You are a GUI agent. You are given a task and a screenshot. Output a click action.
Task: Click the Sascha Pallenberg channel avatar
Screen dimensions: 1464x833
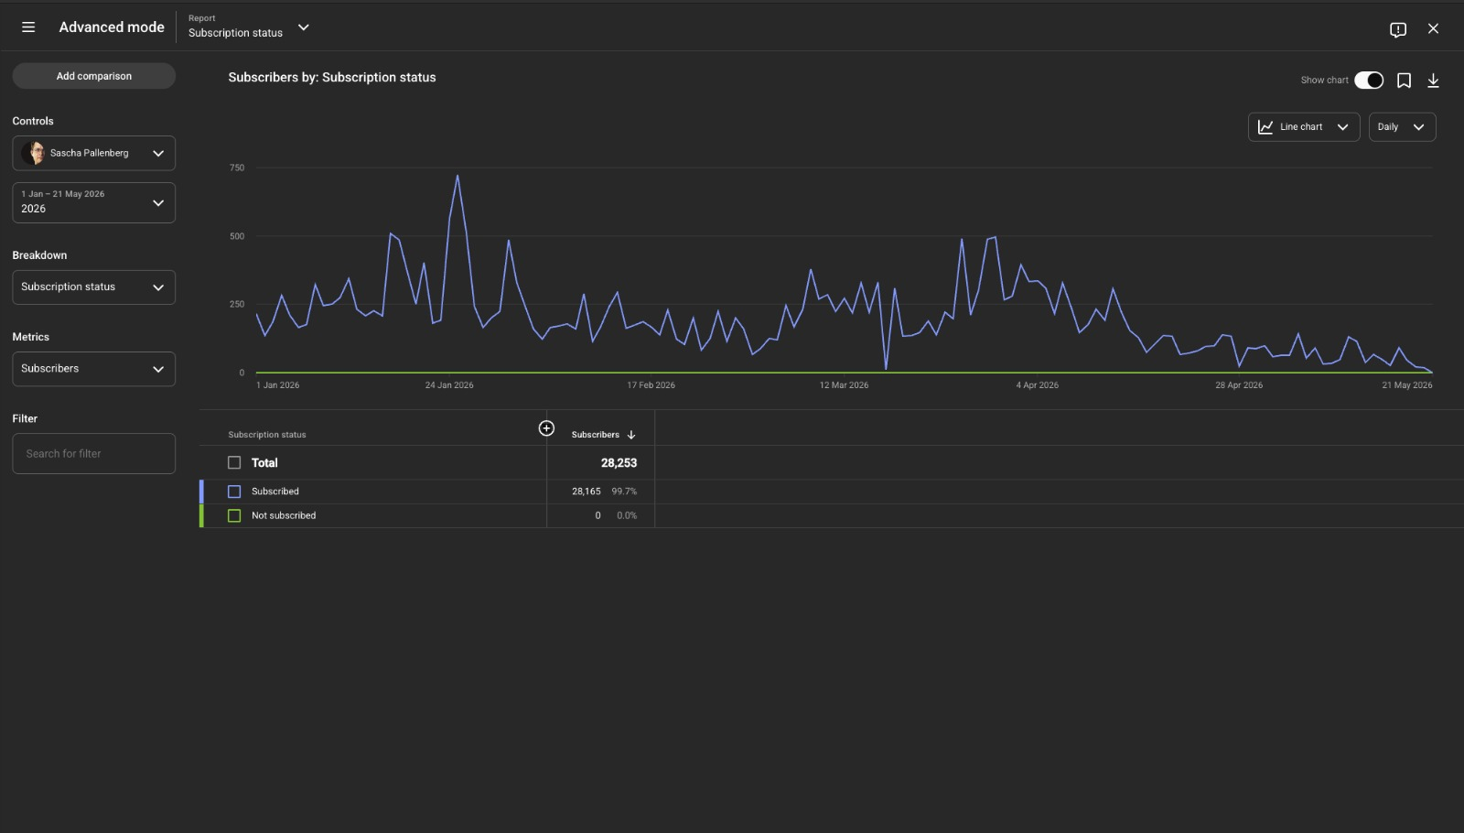[x=35, y=153]
